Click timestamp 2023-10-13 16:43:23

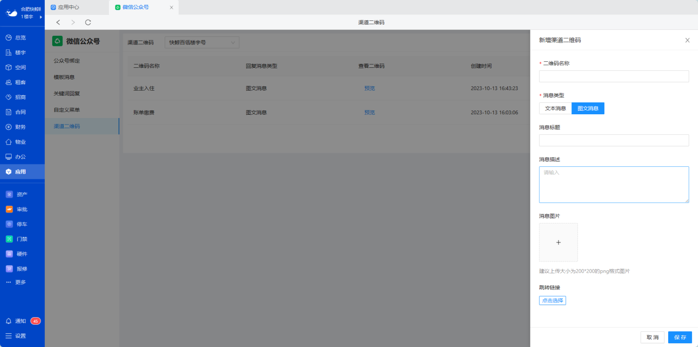click(494, 88)
